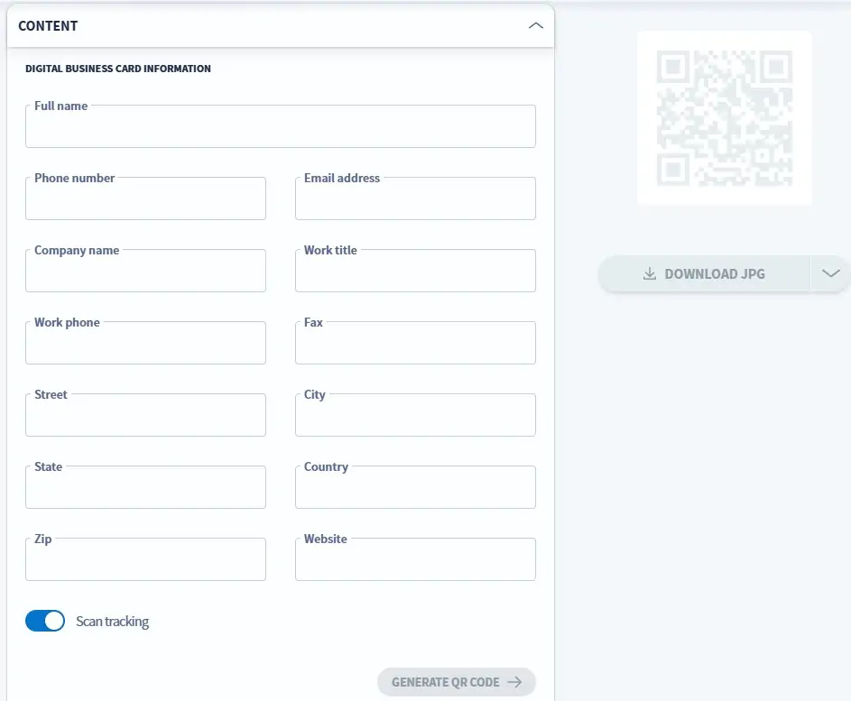Image resolution: width=851 pixels, height=701 pixels.
Task: Focus the Work phone field
Action: pyautogui.click(x=145, y=343)
